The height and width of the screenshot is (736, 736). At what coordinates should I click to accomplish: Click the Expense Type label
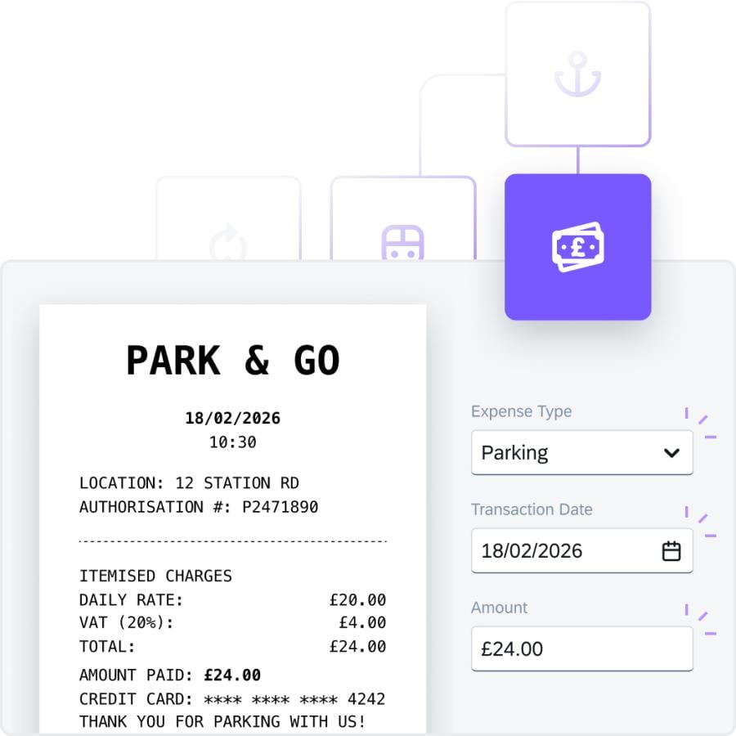[521, 411]
